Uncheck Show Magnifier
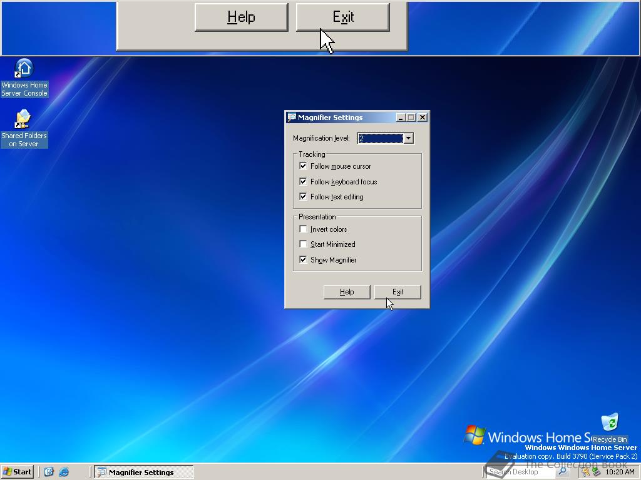641x480 pixels. [303, 259]
